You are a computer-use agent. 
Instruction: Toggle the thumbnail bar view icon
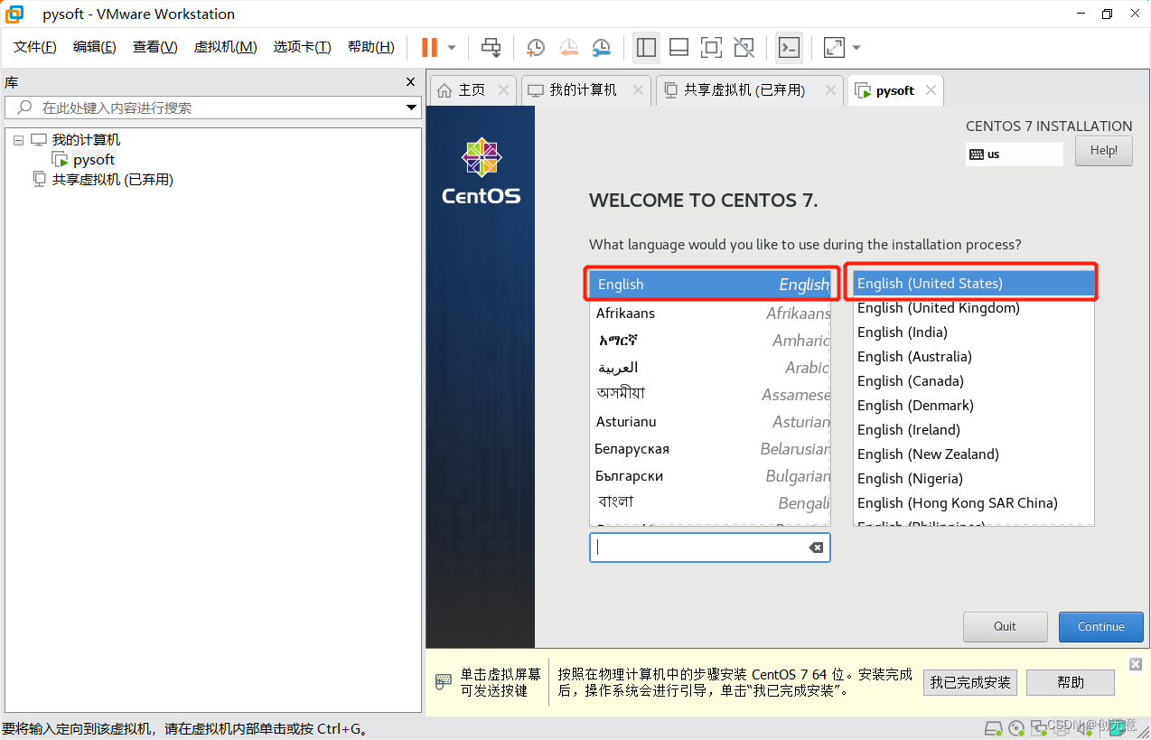click(678, 47)
